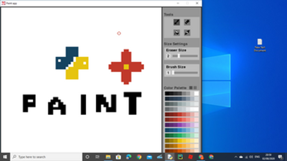The width and height of the screenshot is (287, 161).
Task: Select the Brush tool
Action: 176,22
